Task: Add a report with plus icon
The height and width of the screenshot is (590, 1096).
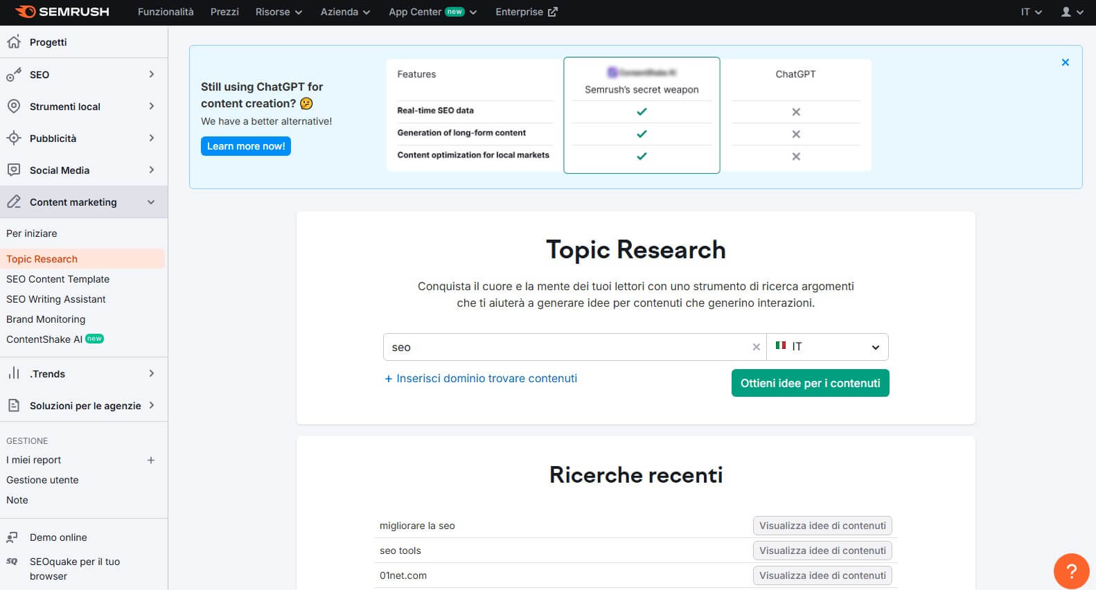Action: [151, 460]
